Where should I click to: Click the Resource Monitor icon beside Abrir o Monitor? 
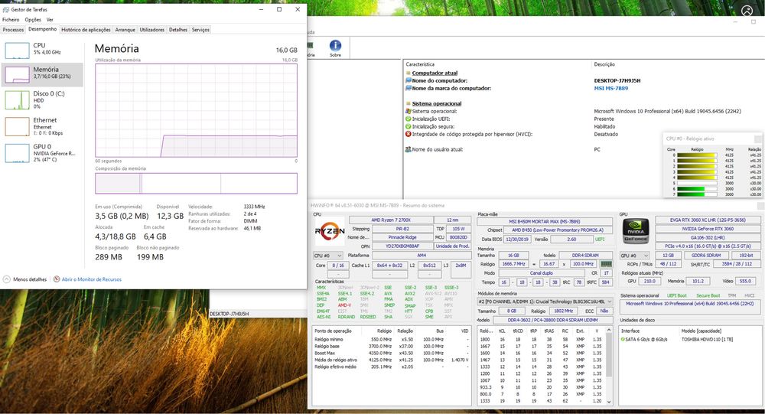point(57,279)
